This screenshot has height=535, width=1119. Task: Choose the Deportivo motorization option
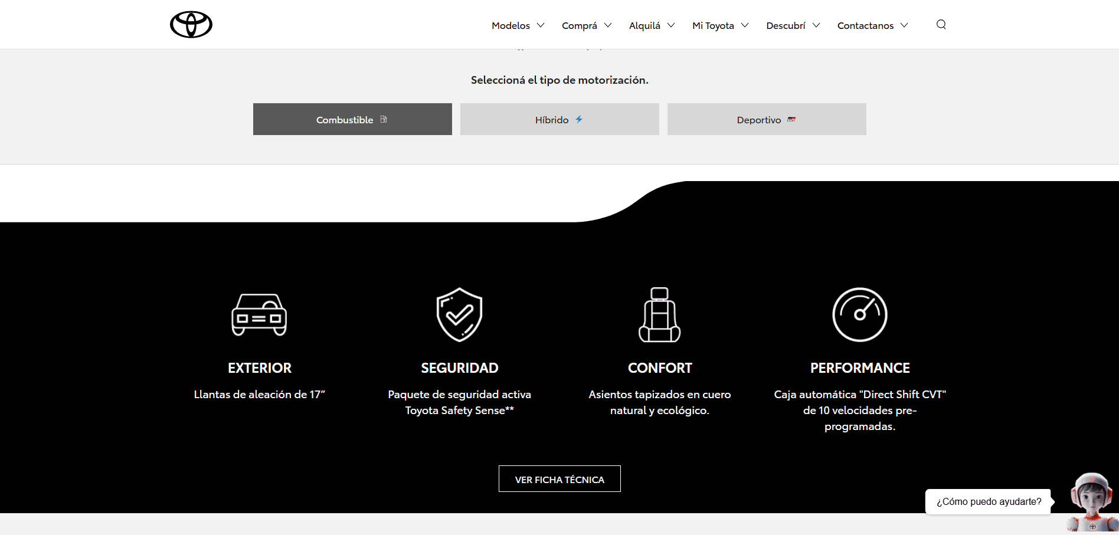point(766,119)
